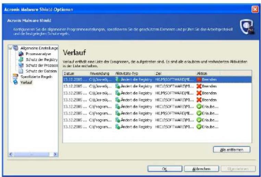Click the horizontal scrollbar thumb in the tree panel
261x177 pixels.
click(x=32, y=154)
